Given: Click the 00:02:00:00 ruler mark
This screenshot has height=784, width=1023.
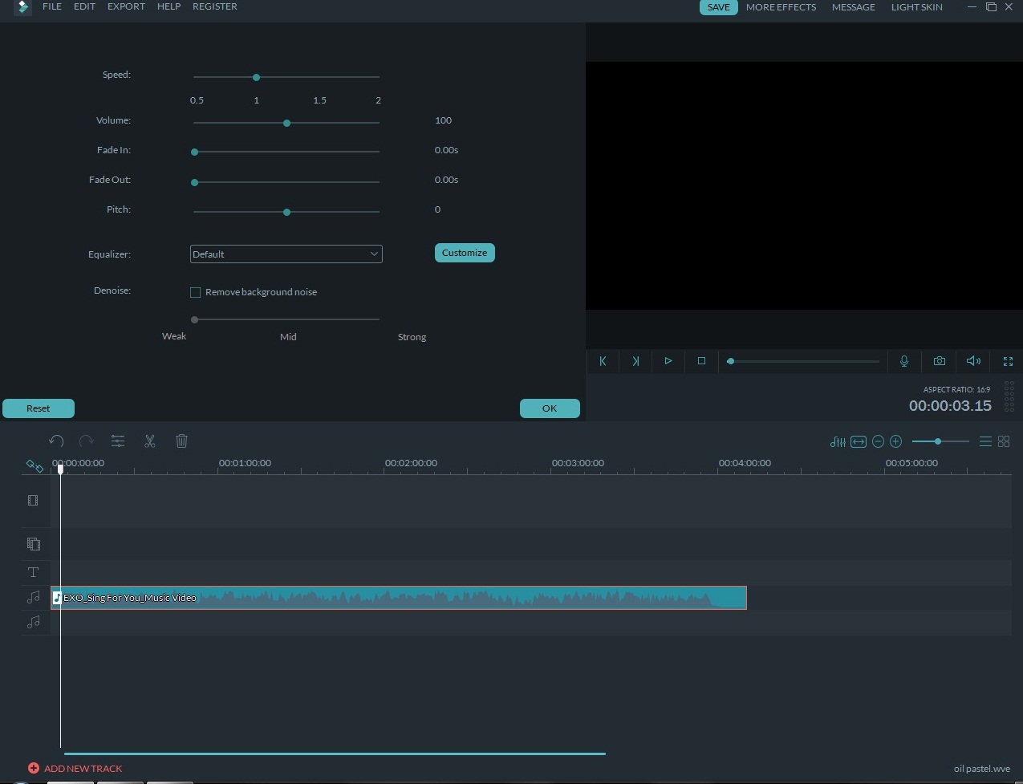Looking at the screenshot, I should 411,463.
